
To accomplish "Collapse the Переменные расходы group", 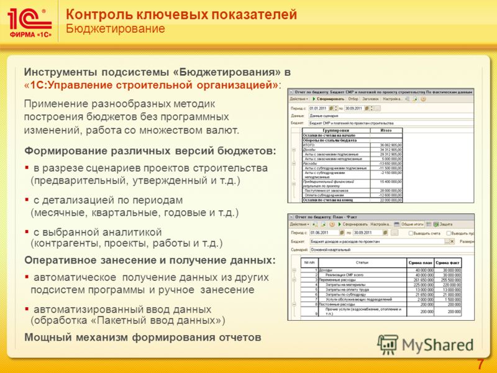I will pos(294,280).
